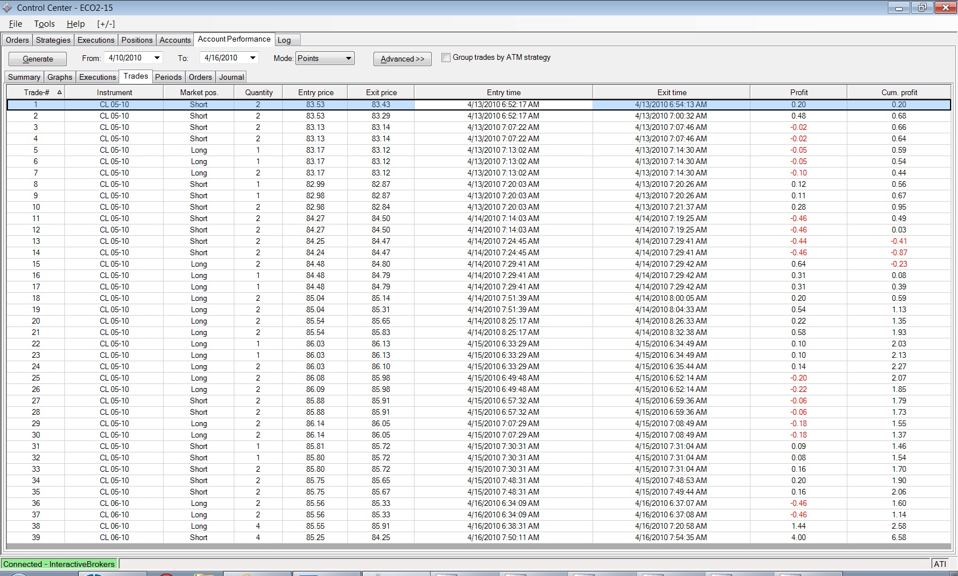Click entry price 82.99 in trade 8
Screen dimensions: 958x576
[315, 184]
